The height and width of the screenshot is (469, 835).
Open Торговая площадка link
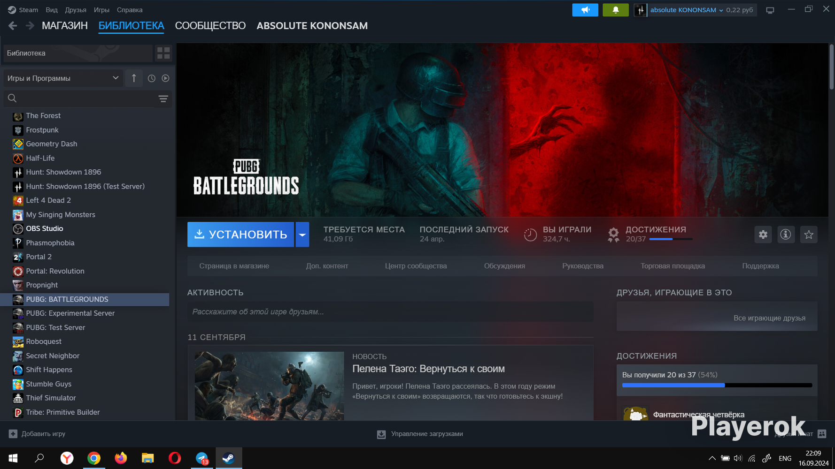(x=673, y=266)
